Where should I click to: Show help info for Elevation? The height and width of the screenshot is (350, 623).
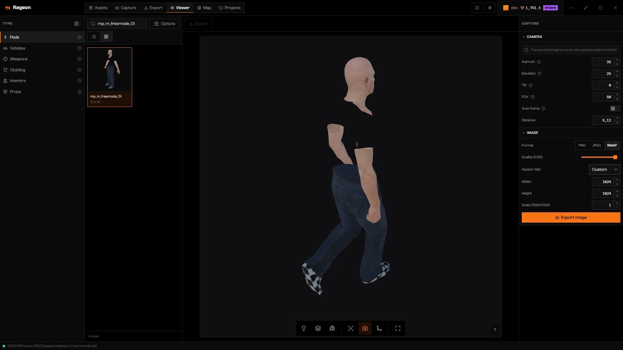(540, 74)
